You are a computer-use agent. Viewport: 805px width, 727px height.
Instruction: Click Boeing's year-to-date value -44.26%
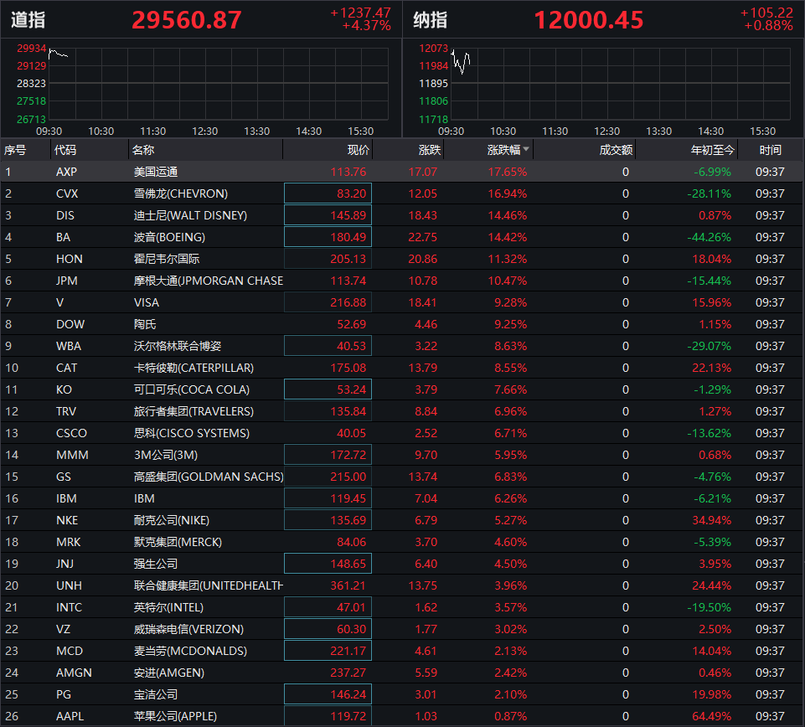click(709, 237)
